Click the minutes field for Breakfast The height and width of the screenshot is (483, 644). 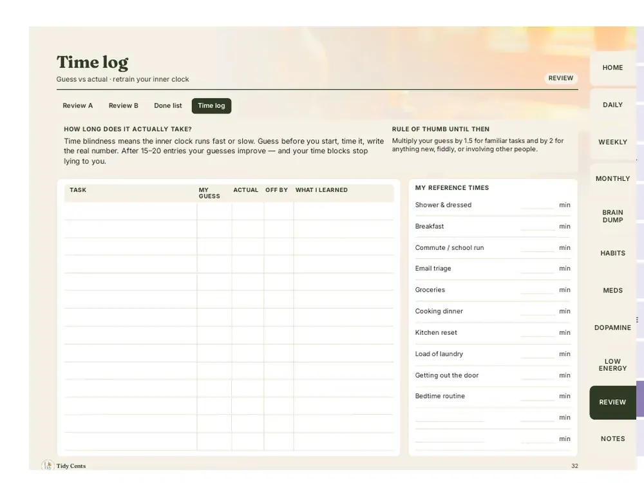point(538,226)
